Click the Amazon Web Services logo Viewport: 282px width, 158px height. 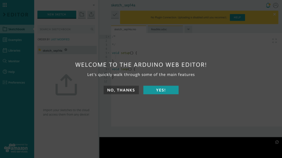coord(16,148)
